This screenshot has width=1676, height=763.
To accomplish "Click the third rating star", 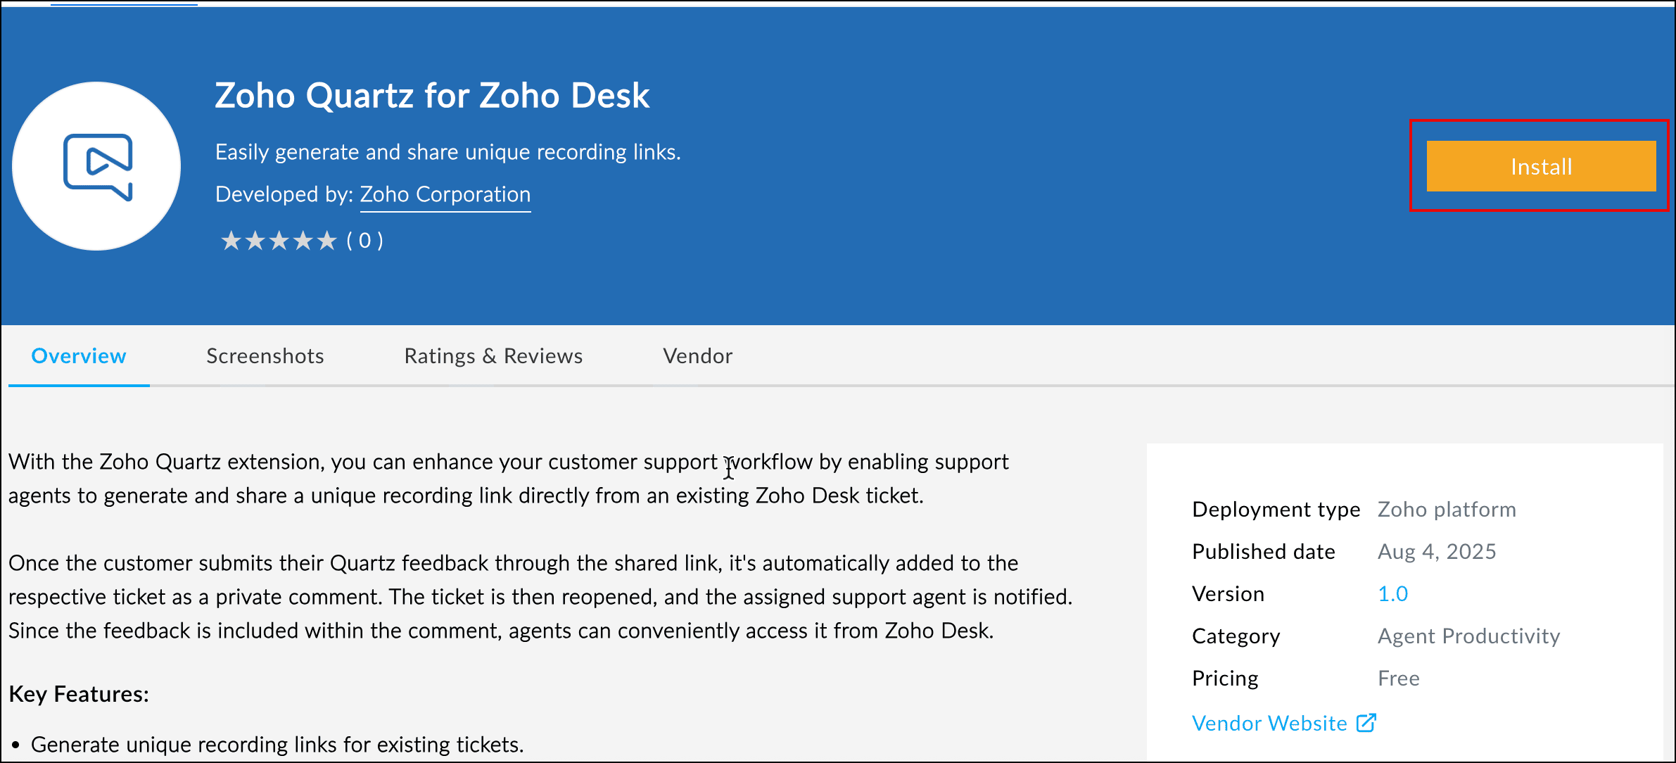I will tap(279, 241).
